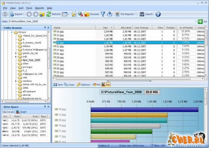Copy the chart with Copy icon

[66, 85]
